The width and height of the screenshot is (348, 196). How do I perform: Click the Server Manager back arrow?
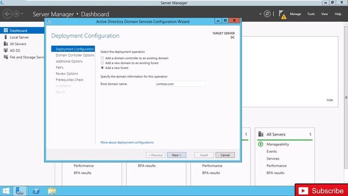pos(7,14)
